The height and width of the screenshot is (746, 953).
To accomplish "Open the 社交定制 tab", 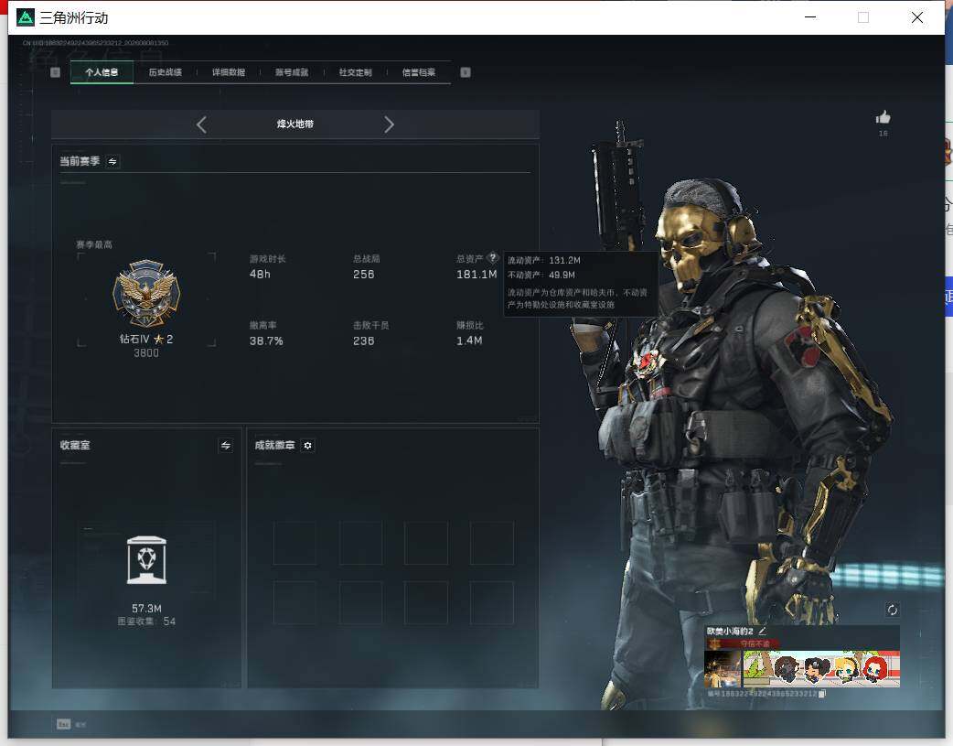I will pos(356,72).
